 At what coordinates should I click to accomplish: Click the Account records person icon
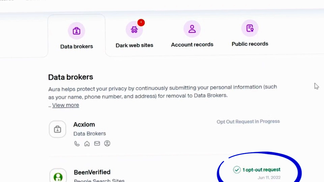click(x=192, y=29)
